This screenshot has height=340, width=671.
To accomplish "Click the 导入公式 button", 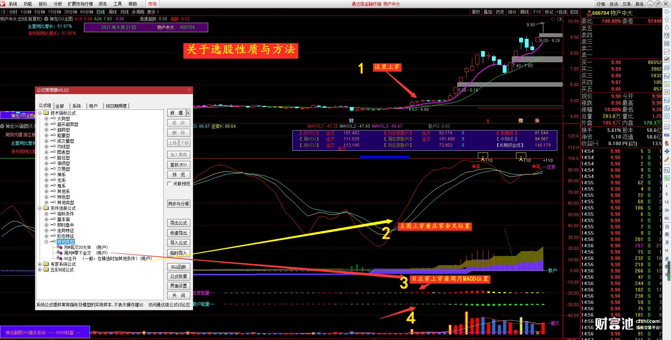I will (x=179, y=243).
